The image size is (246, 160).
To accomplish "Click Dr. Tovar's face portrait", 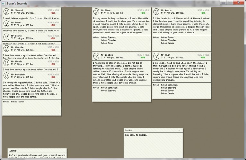I will pyautogui.click(x=6, y=24).
